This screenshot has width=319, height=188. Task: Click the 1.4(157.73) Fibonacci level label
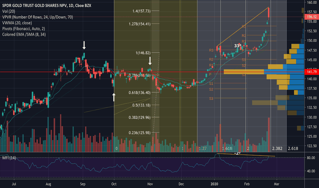[141, 11]
